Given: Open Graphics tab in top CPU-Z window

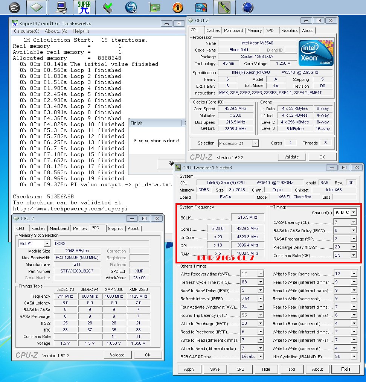Looking at the screenshot, I should [290, 30].
